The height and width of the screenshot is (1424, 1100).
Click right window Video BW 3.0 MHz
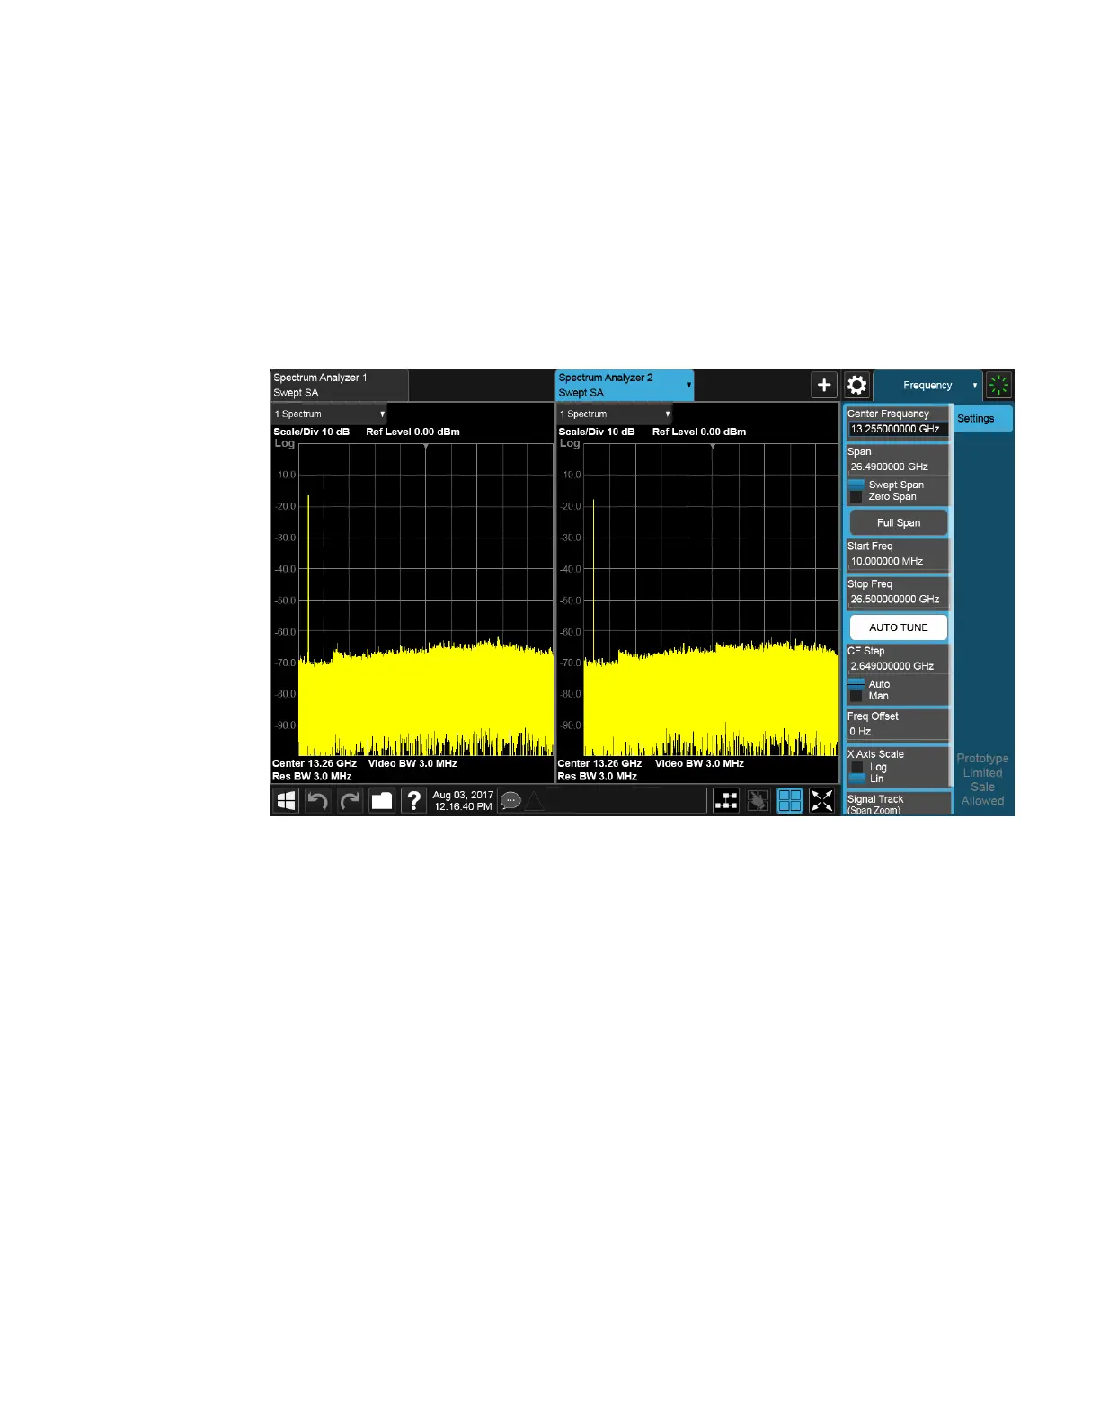[699, 763]
